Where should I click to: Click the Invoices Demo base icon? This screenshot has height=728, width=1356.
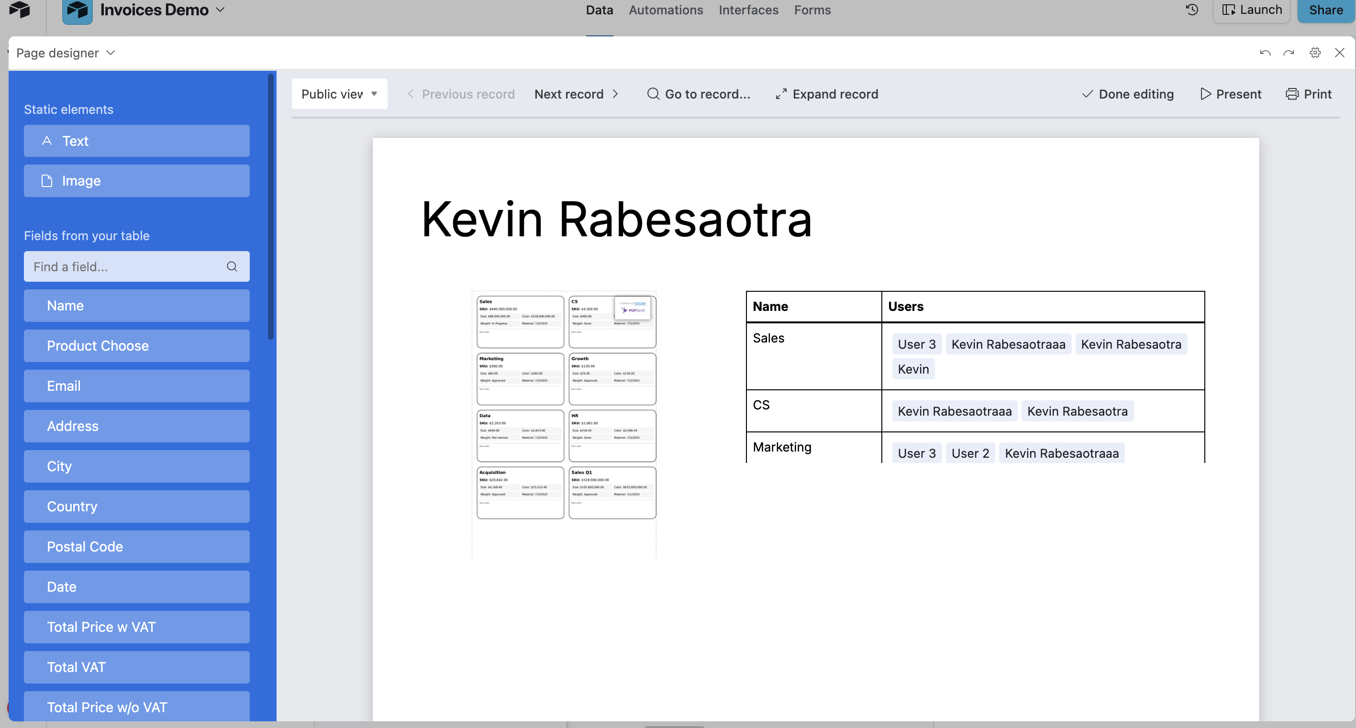coord(77,11)
